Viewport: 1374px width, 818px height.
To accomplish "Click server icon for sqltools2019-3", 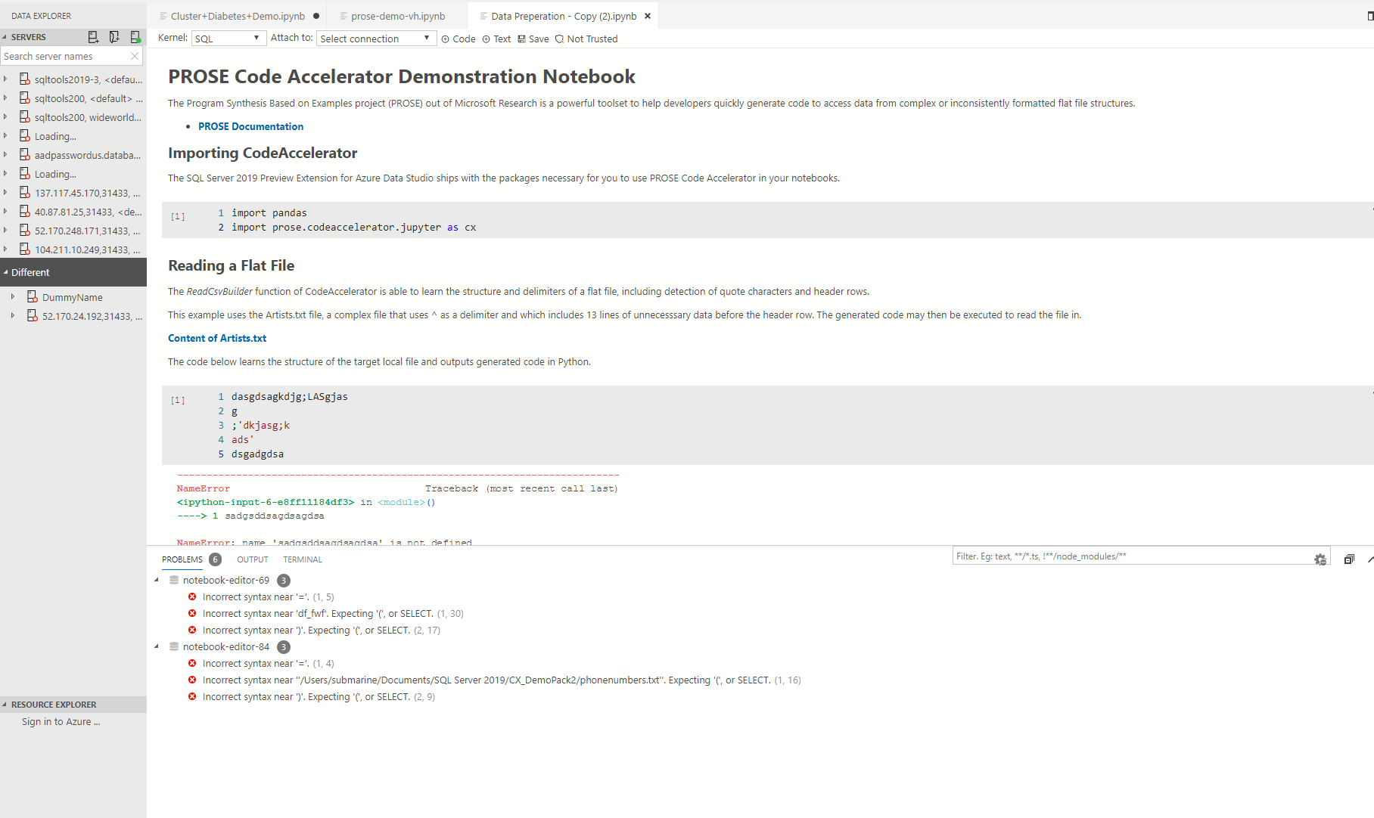I will pos(25,79).
